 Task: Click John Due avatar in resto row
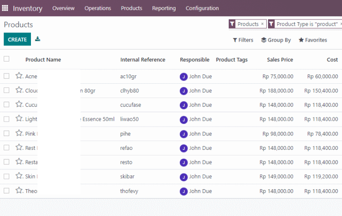[183, 162]
